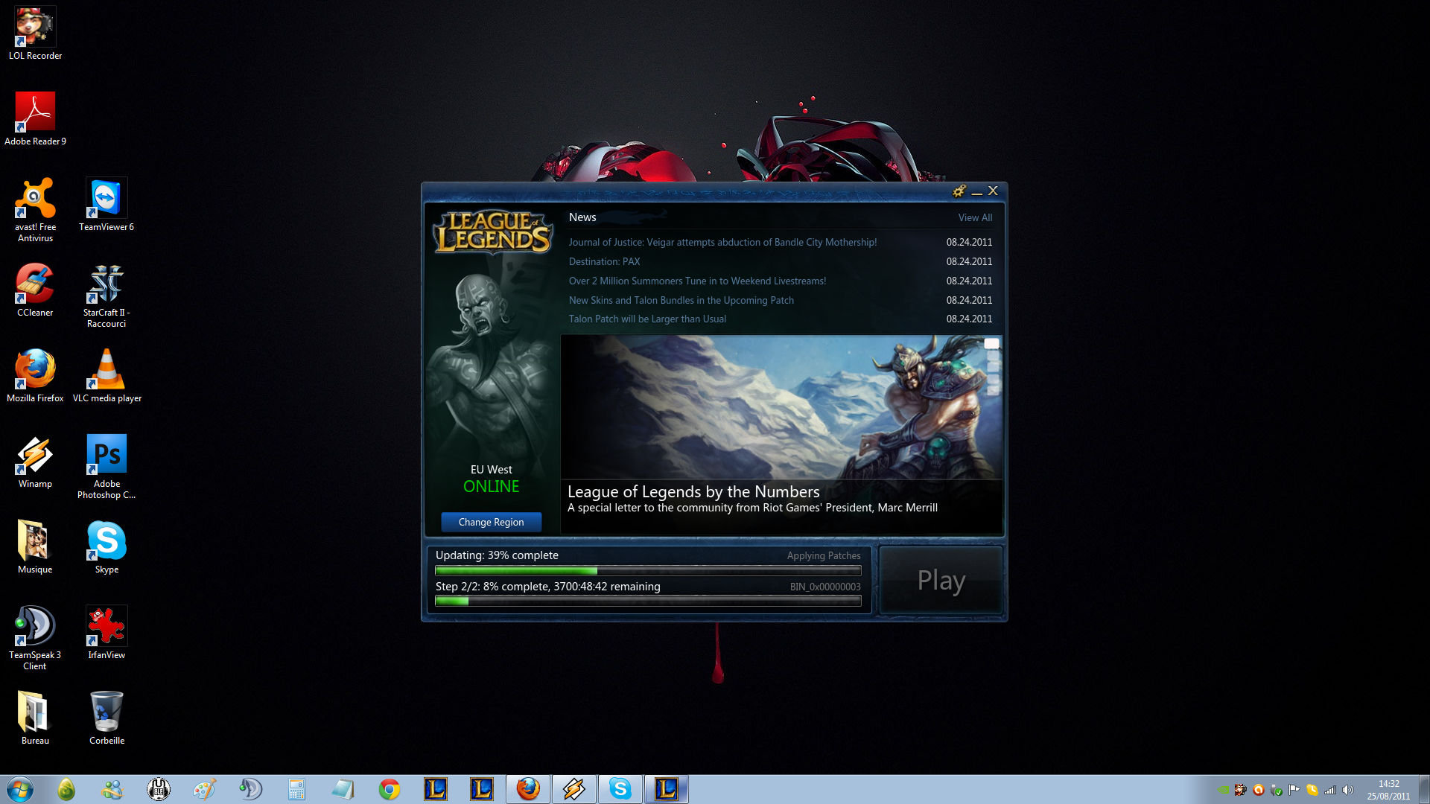Click the Paint palette taskbar icon
1430x804 pixels.
pyautogui.click(x=204, y=789)
